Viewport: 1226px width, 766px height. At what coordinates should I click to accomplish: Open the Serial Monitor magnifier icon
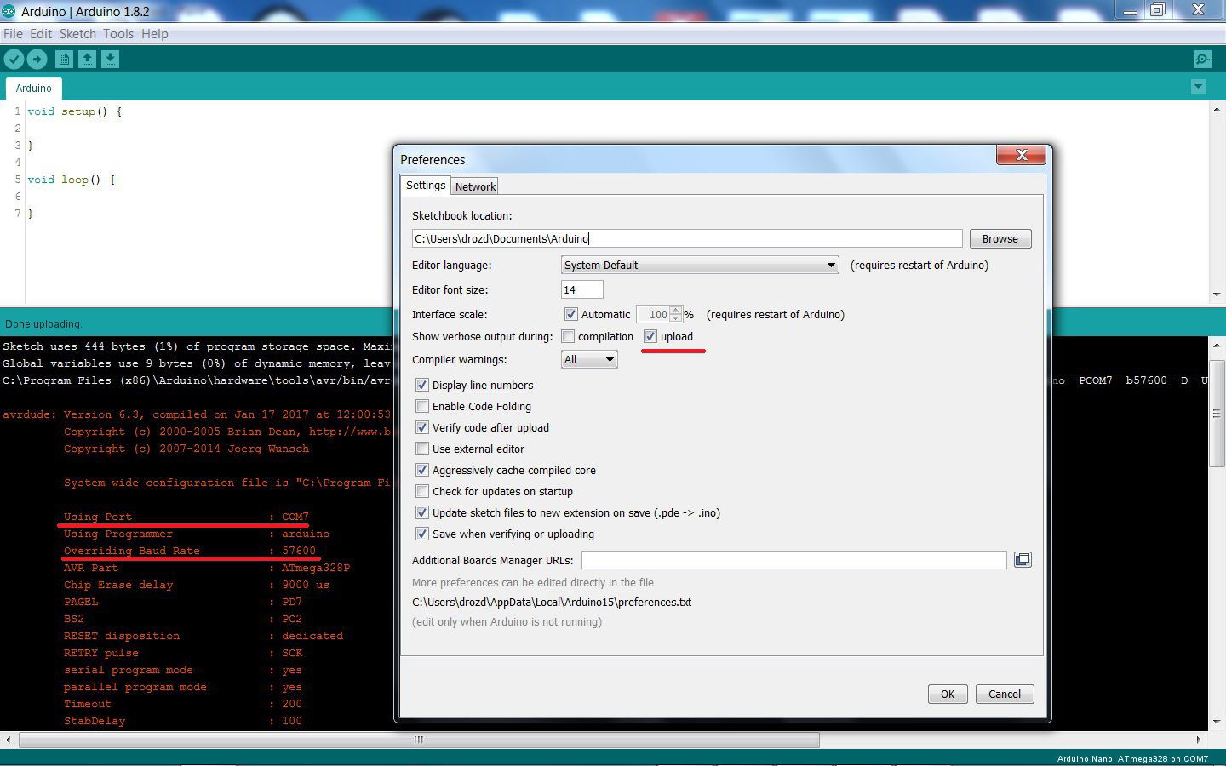tap(1202, 59)
